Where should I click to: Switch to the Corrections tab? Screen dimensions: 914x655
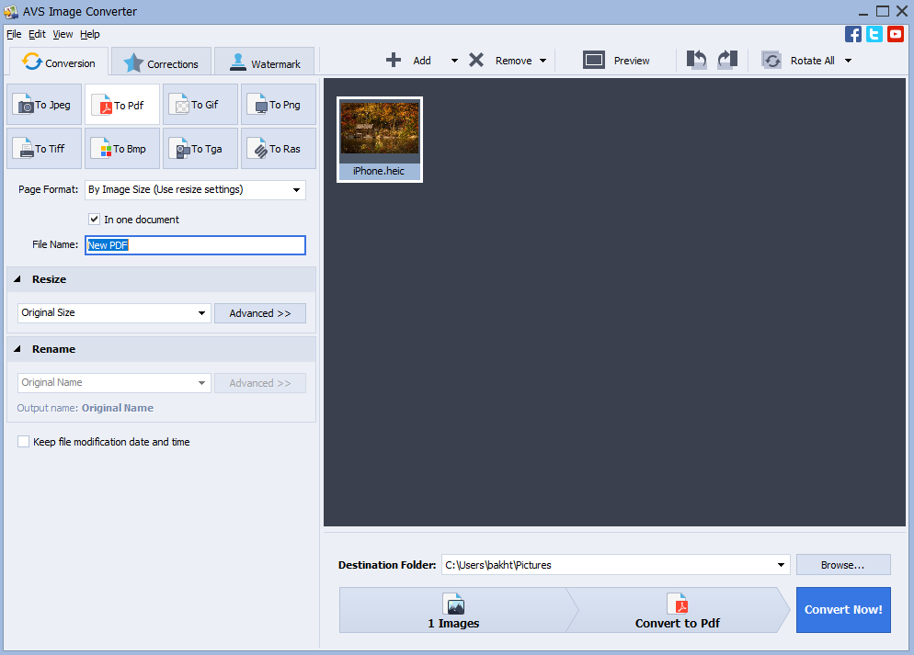[161, 63]
